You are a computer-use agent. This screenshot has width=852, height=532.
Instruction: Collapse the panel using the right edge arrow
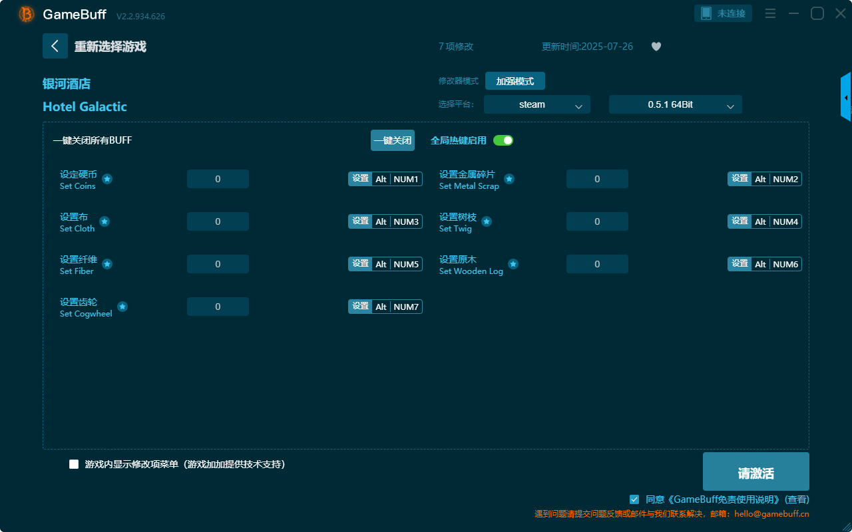[846, 96]
